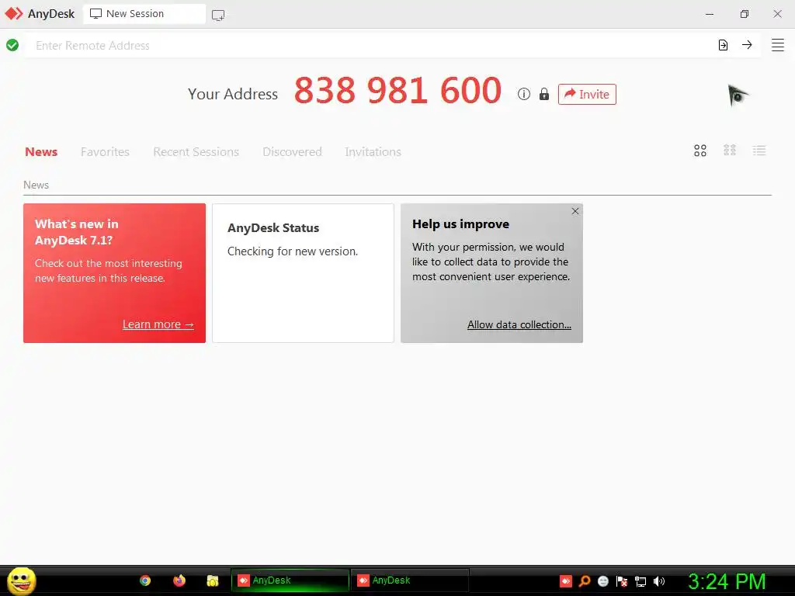Viewport: 795px width, 596px height.
Task: Select the list view icon
Action: (759, 150)
